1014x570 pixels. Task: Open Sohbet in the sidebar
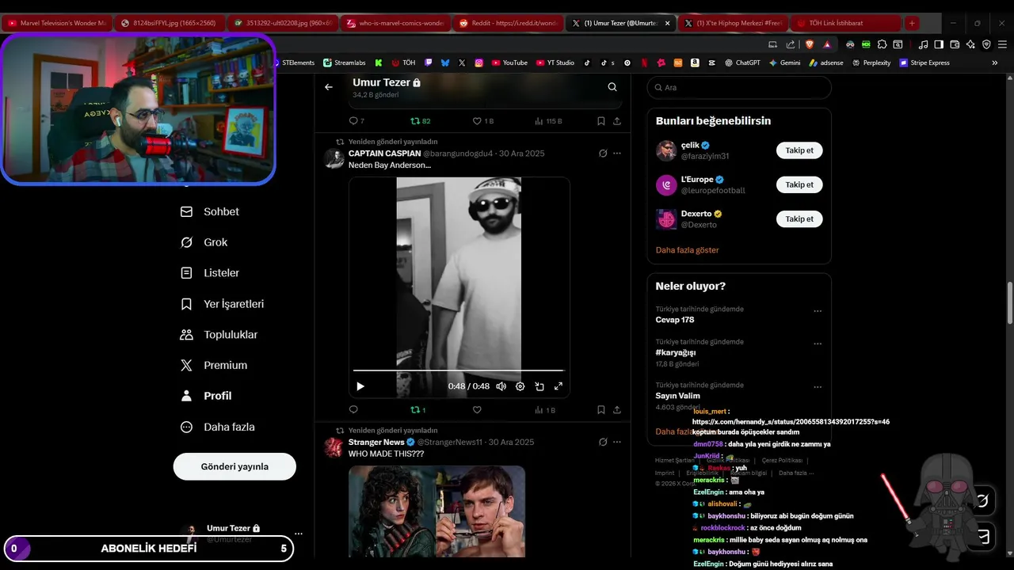pos(210,211)
